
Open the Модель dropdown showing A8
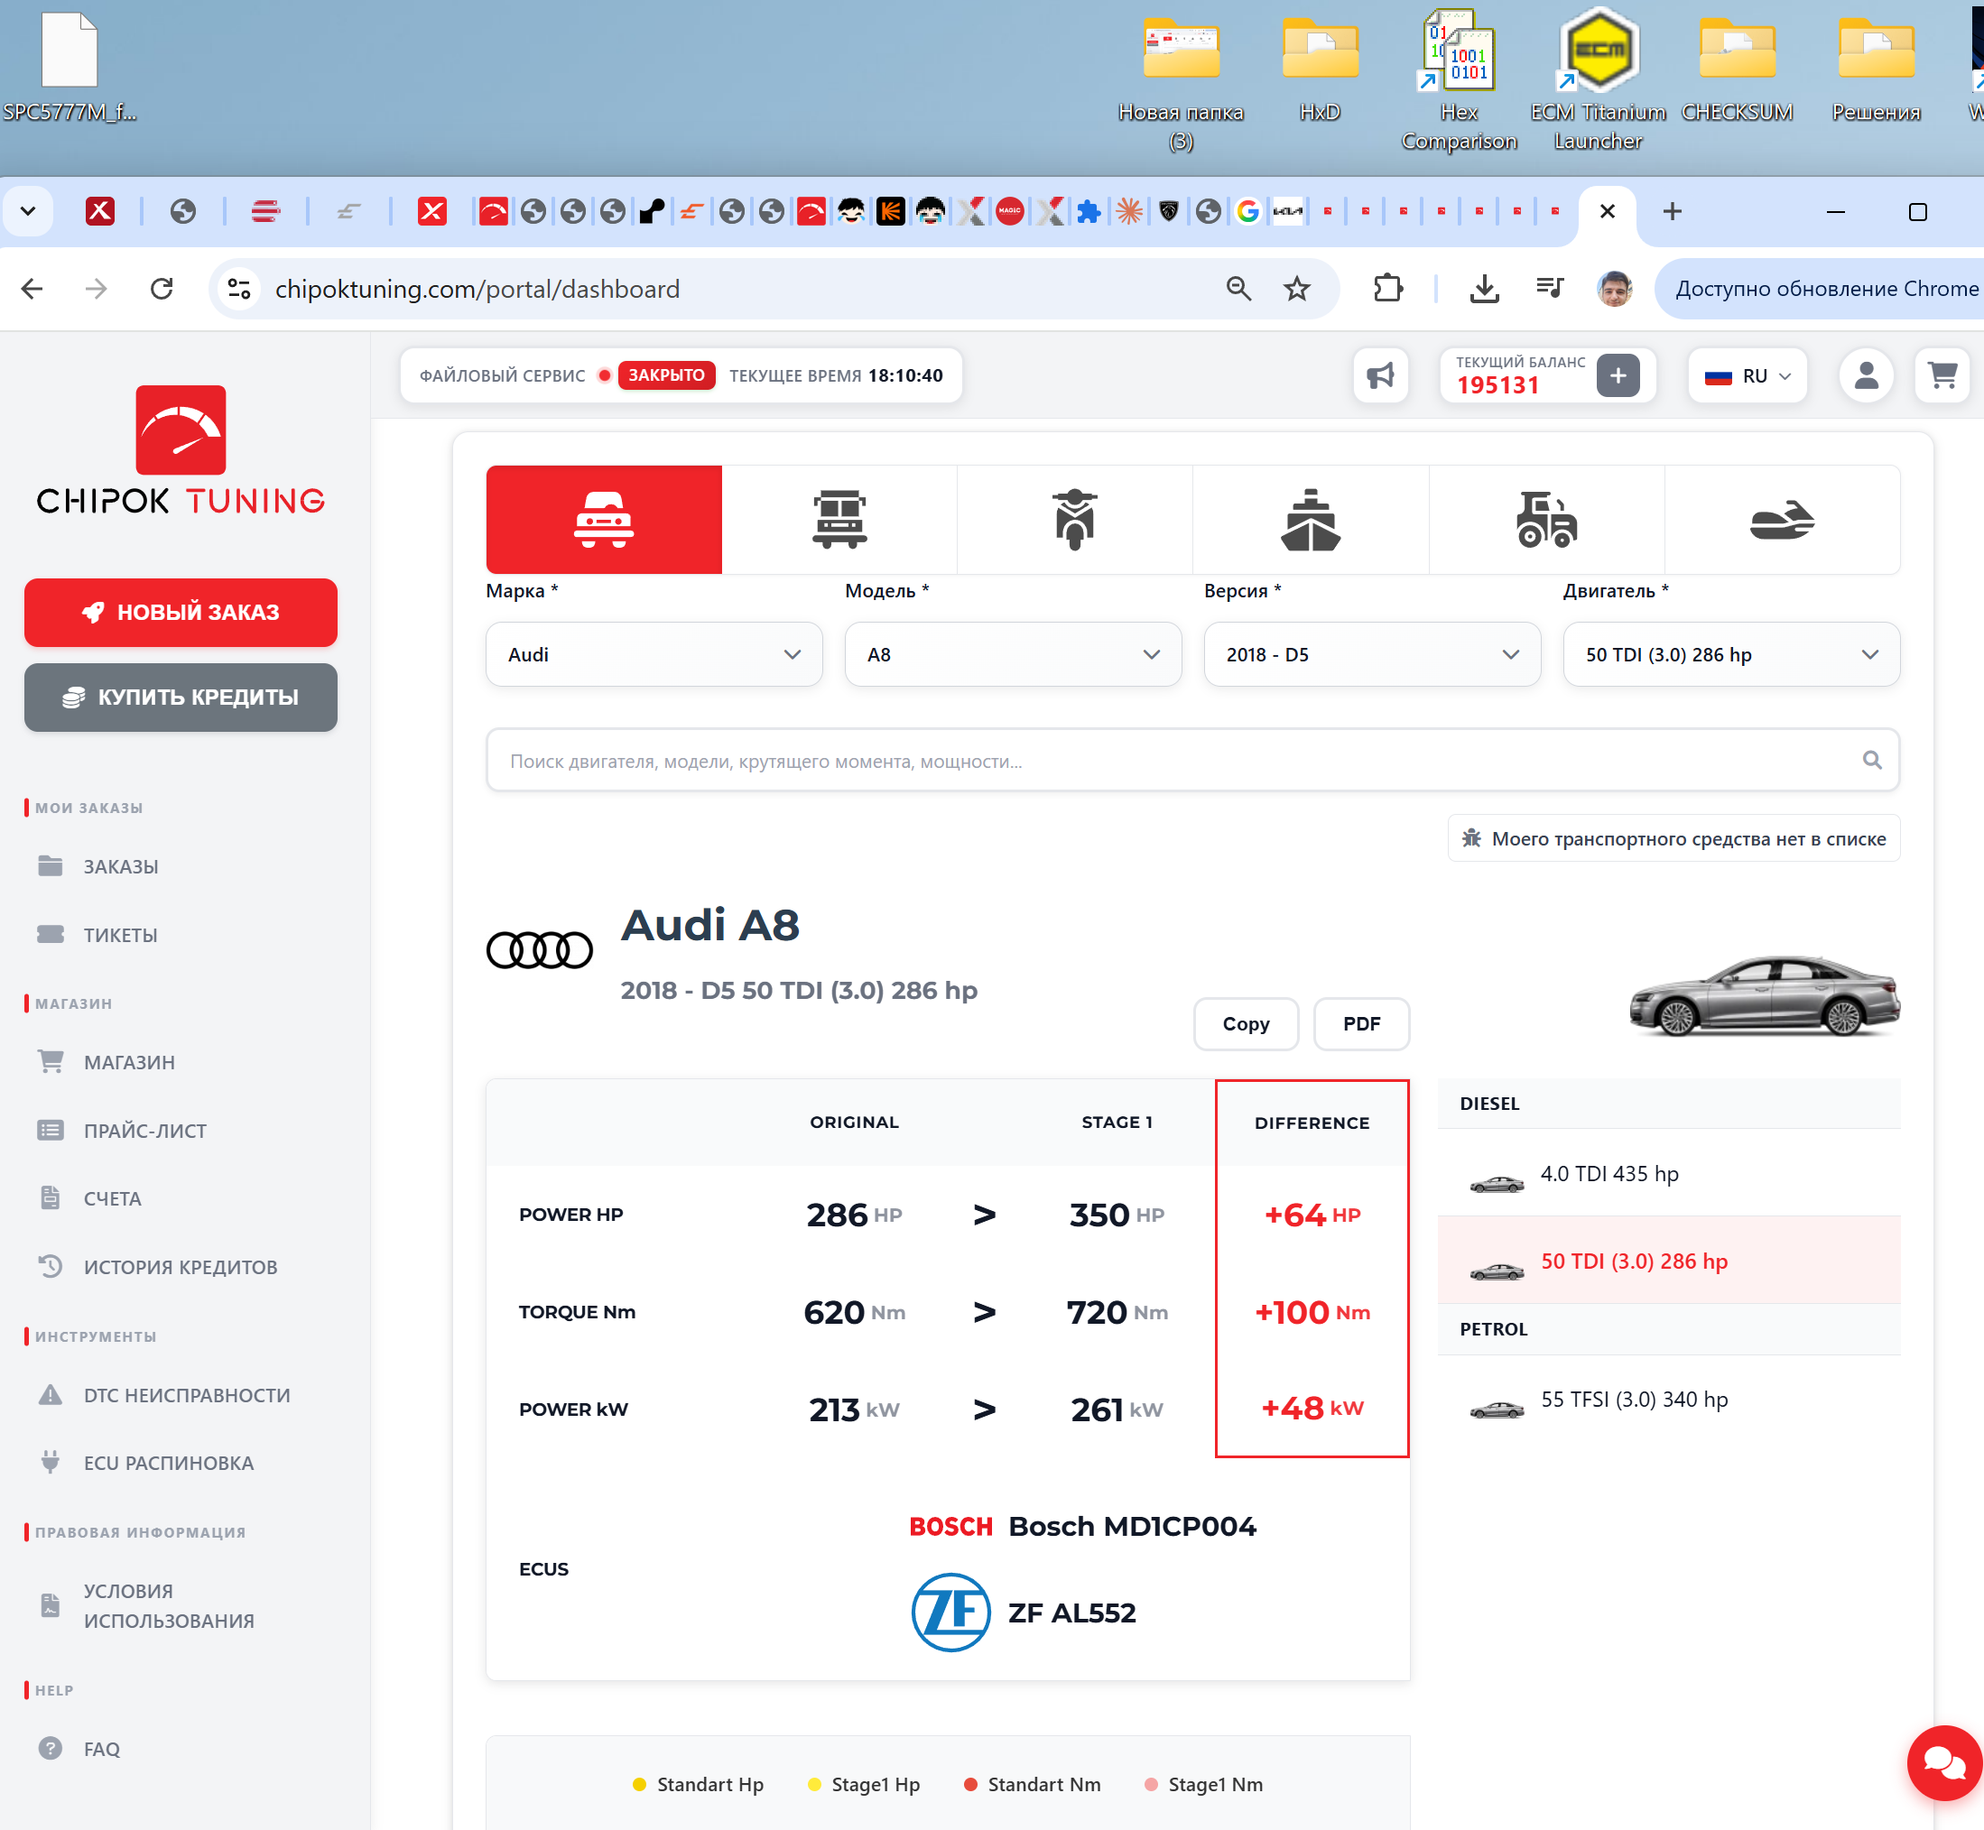click(1012, 654)
